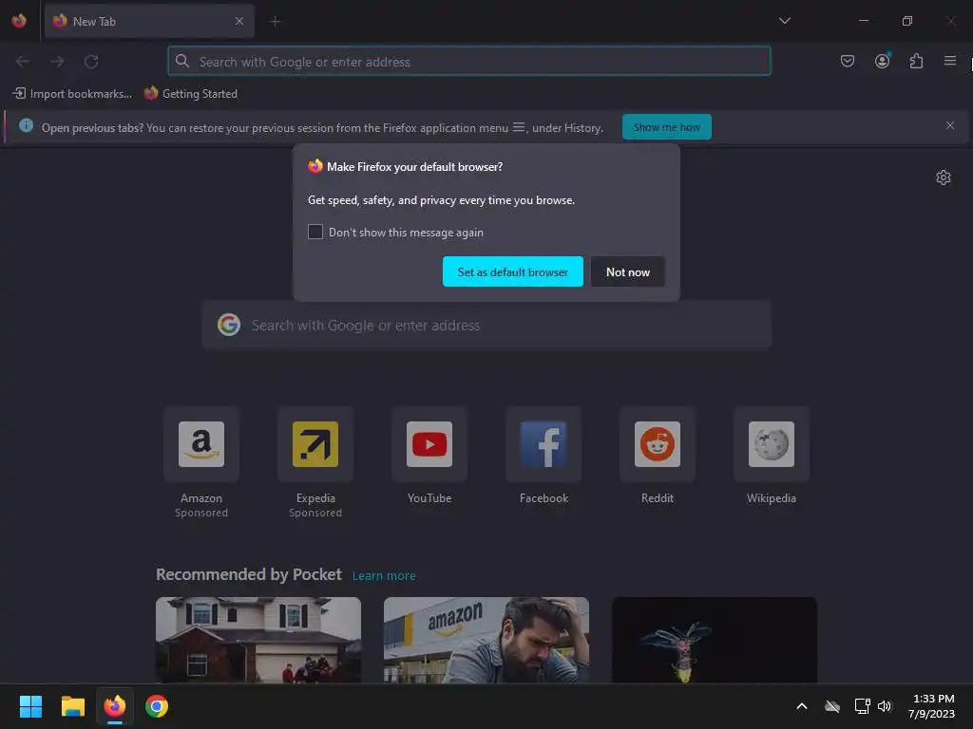Reload the current page
The width and height of the screenshot is (973, 729).
pyautogui.click(x=91, y=62)
